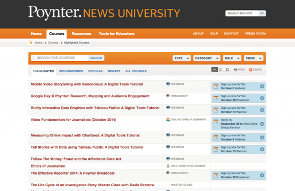
Task: Open Tell Stories with Data course
Action: tap(87, 147)
